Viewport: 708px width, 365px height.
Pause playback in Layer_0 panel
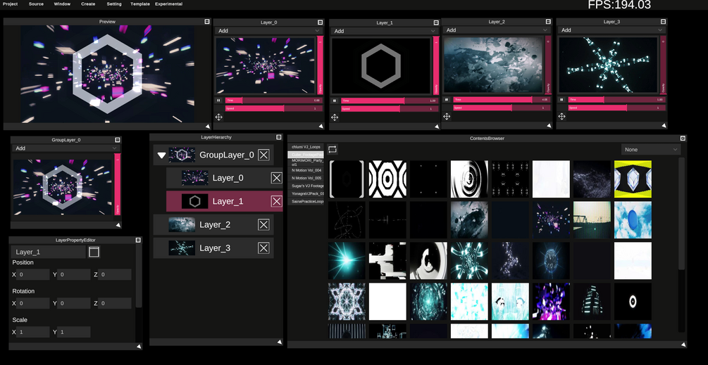pos(218,101)
